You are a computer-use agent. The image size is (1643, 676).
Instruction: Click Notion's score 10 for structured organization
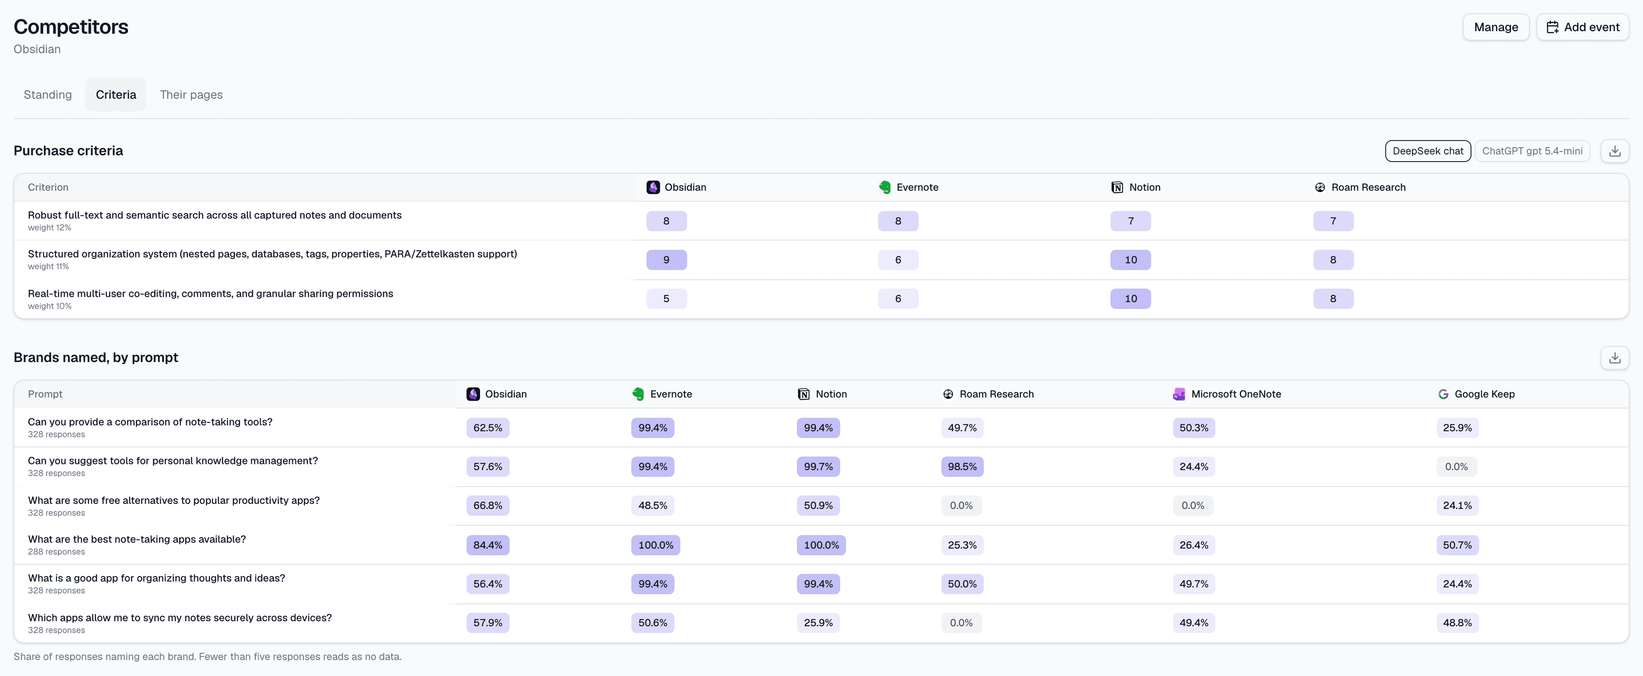pos(1130,260)
